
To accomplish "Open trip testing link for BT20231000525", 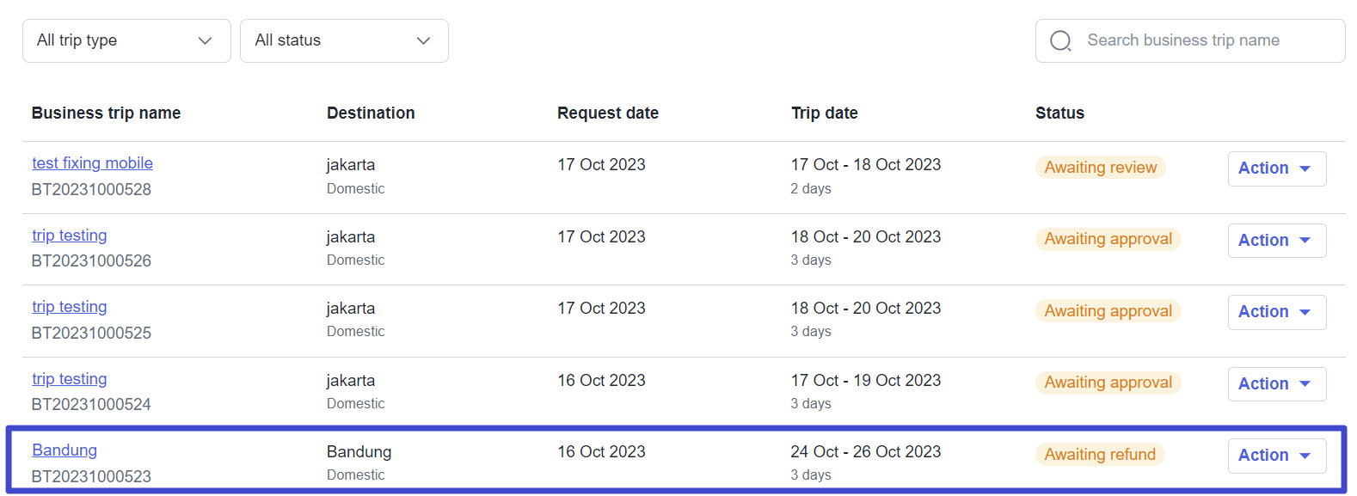I will pyautogui.click(x=70, y=307).
